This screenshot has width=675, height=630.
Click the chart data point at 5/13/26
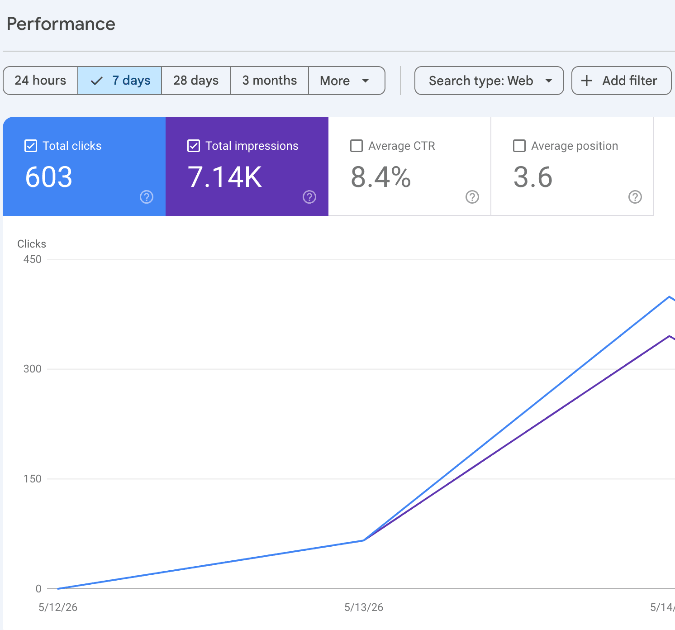coord(364,540)
